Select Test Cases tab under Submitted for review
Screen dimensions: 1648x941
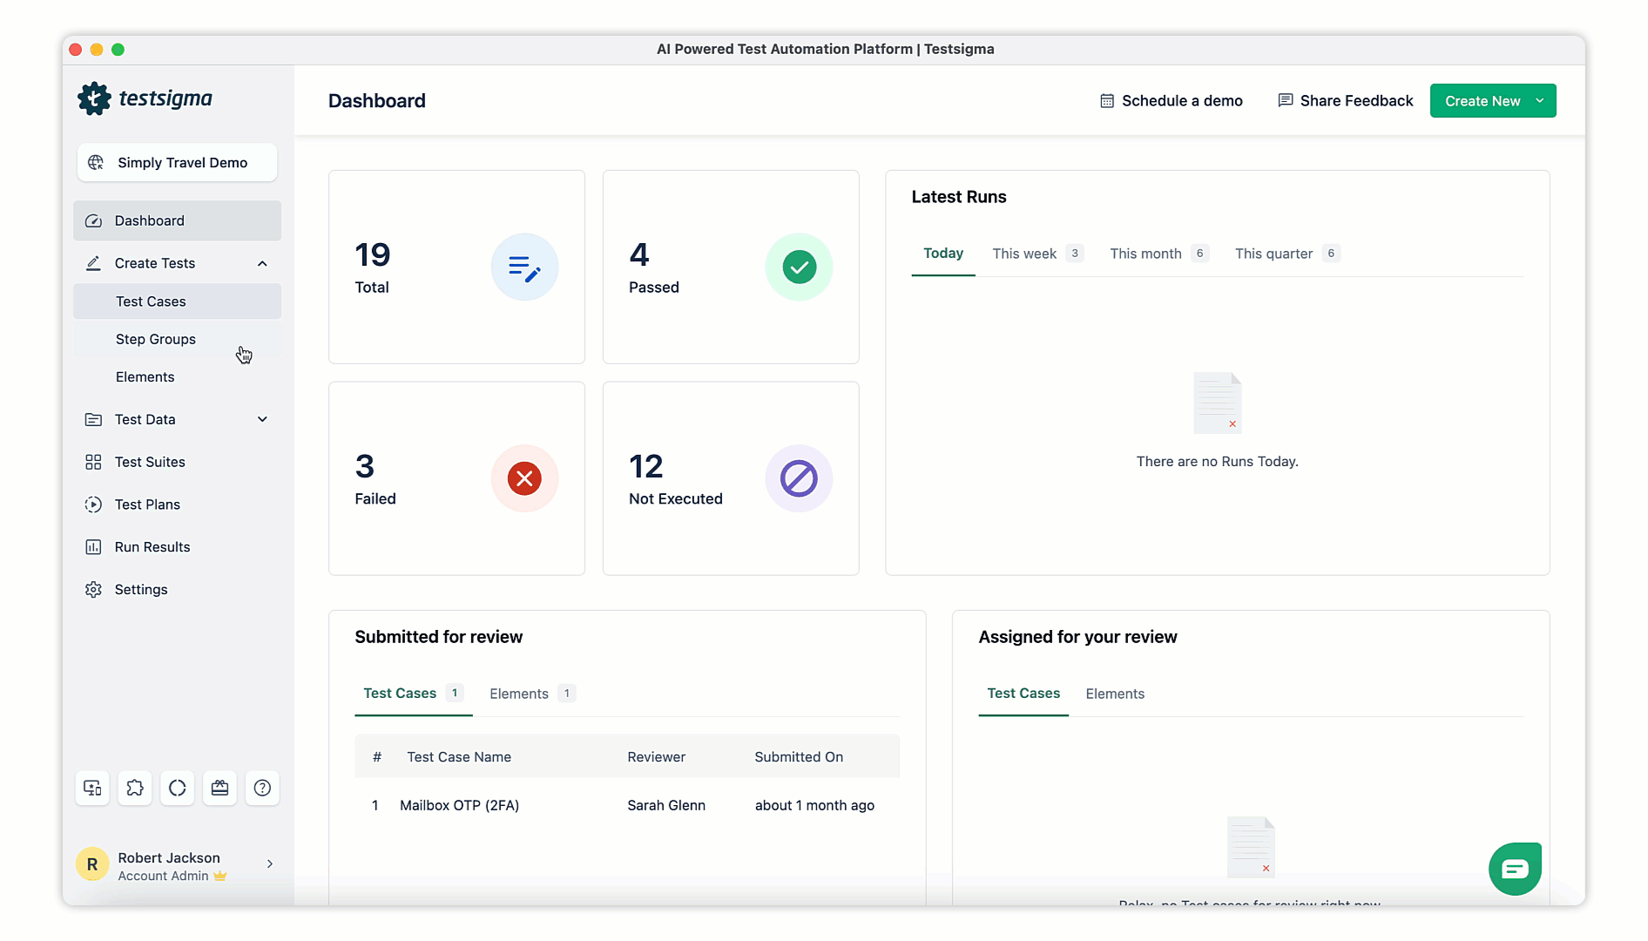pyautogui.click(x=413, y=694)
